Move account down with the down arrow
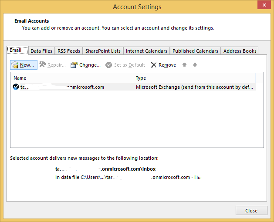 click(195, 65)
